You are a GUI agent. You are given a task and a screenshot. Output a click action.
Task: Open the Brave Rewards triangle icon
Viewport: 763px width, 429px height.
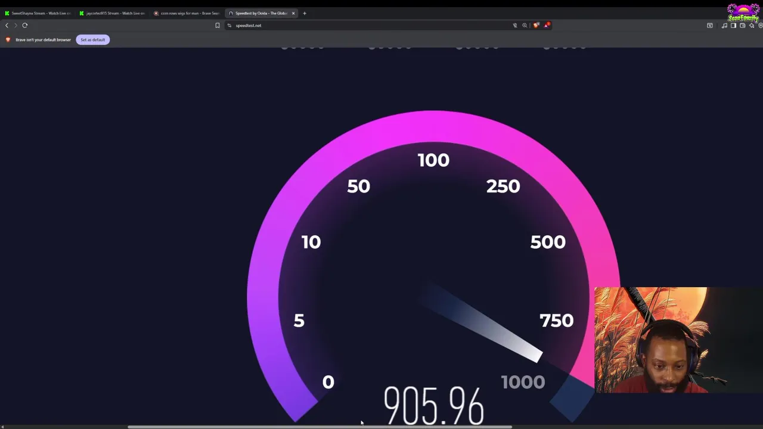pos(547,25)
